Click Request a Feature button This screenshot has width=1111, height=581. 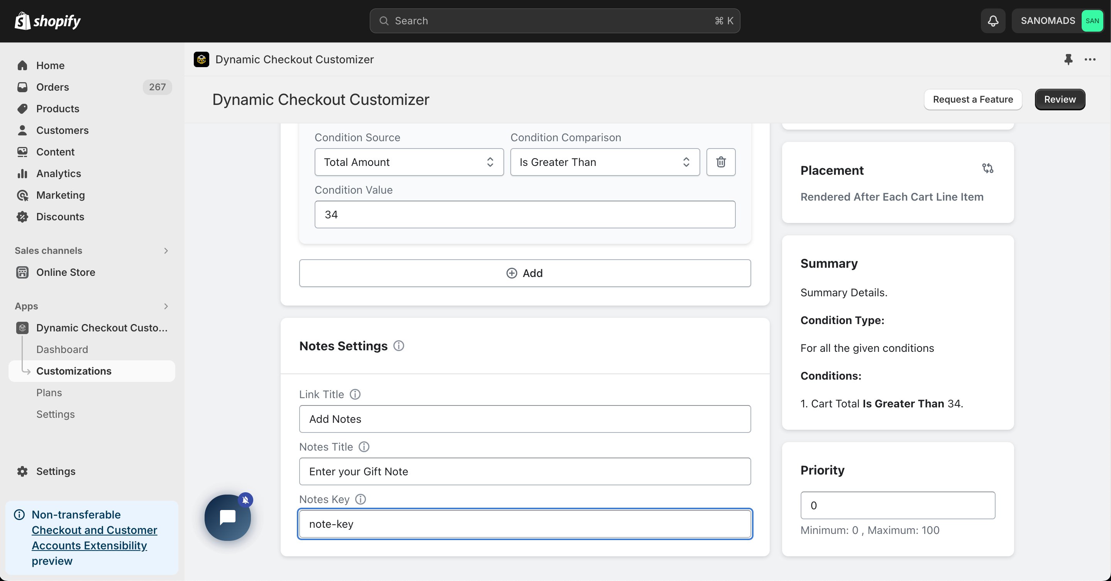point(972,100)
